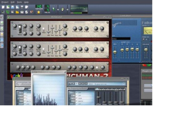Open the blue home sidebar tab
Image resolution: width=195 pixels, height=122 pixels.
2,40
